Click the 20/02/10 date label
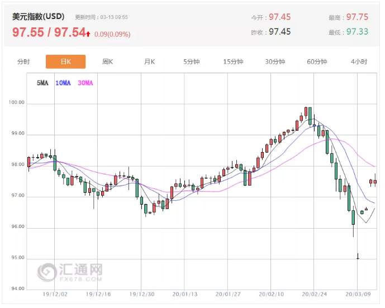 (x=272, y=294)
